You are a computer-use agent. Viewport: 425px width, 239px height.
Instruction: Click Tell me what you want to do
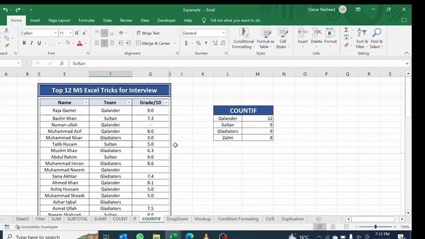[235, 21]
